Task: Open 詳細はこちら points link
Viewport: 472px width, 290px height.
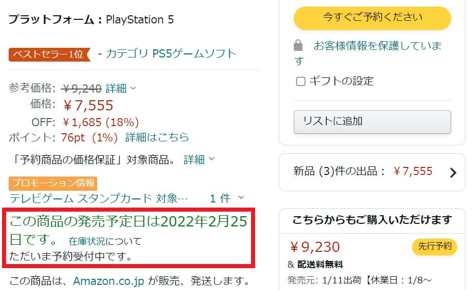Action: tap(157, 137)
